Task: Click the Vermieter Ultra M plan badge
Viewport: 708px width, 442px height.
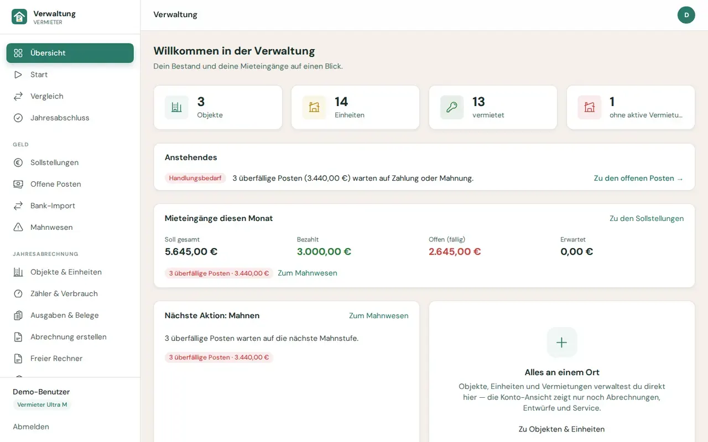Action: point(42,404)
